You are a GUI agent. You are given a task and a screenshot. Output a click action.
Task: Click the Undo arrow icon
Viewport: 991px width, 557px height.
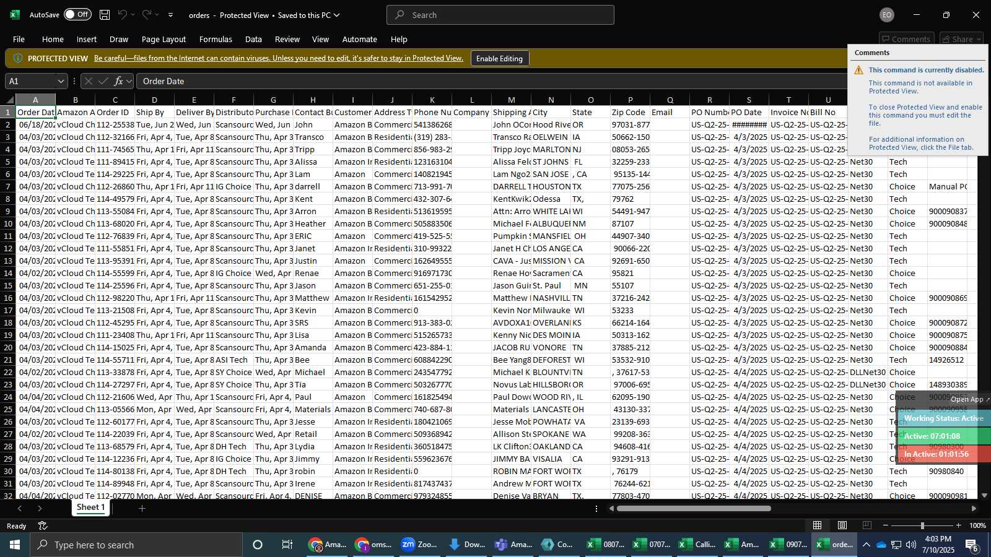pos(123,15)
